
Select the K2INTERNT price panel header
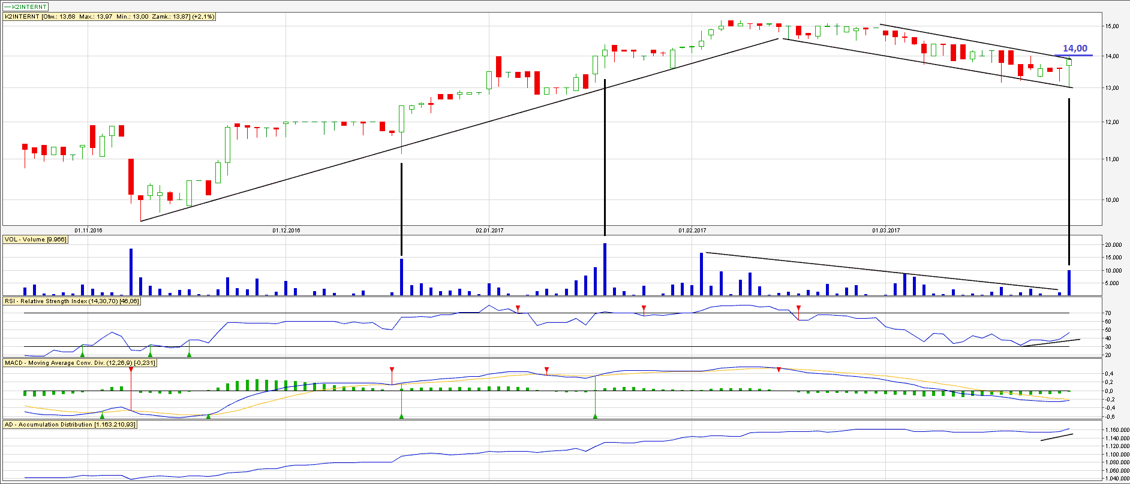tap(109, 17)
